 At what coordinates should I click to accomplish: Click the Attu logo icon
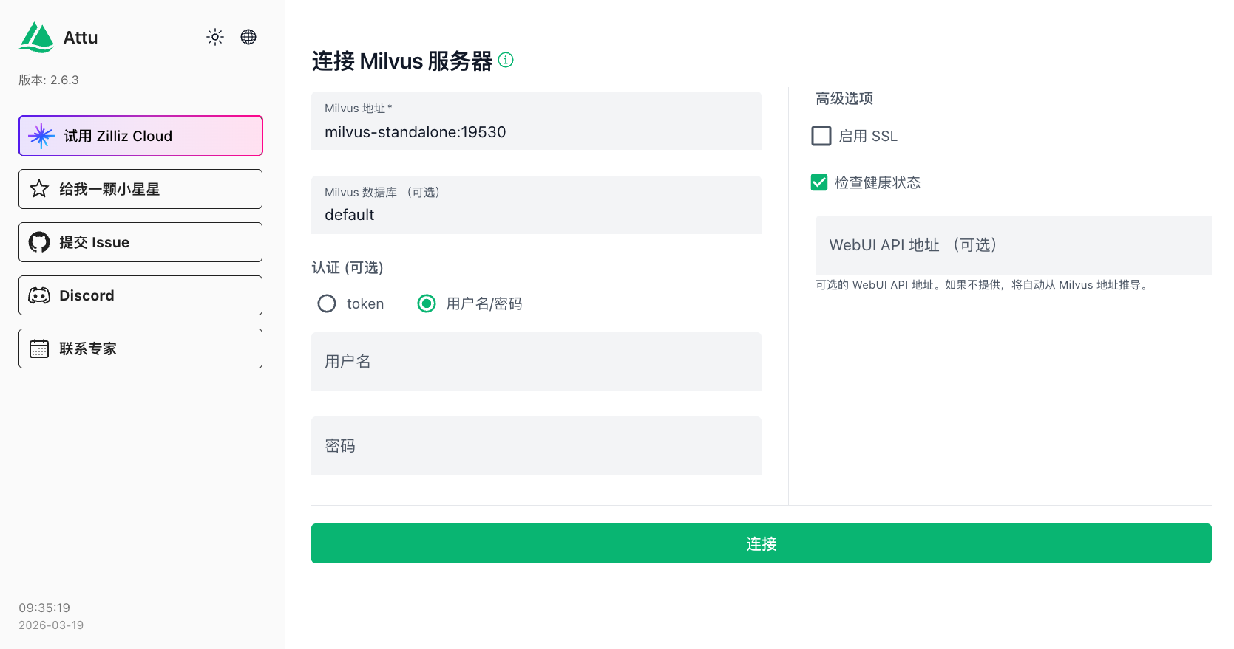36,38
